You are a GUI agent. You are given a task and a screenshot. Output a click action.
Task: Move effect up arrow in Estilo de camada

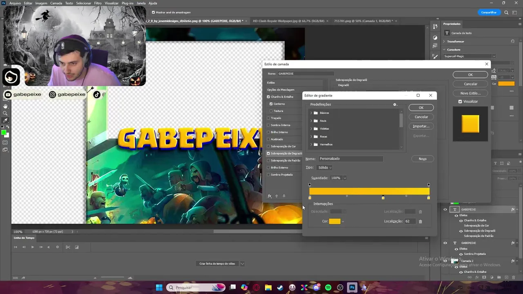277,196
